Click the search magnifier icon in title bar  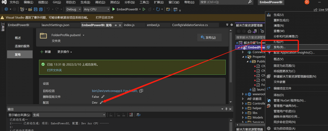click(250, 2)
